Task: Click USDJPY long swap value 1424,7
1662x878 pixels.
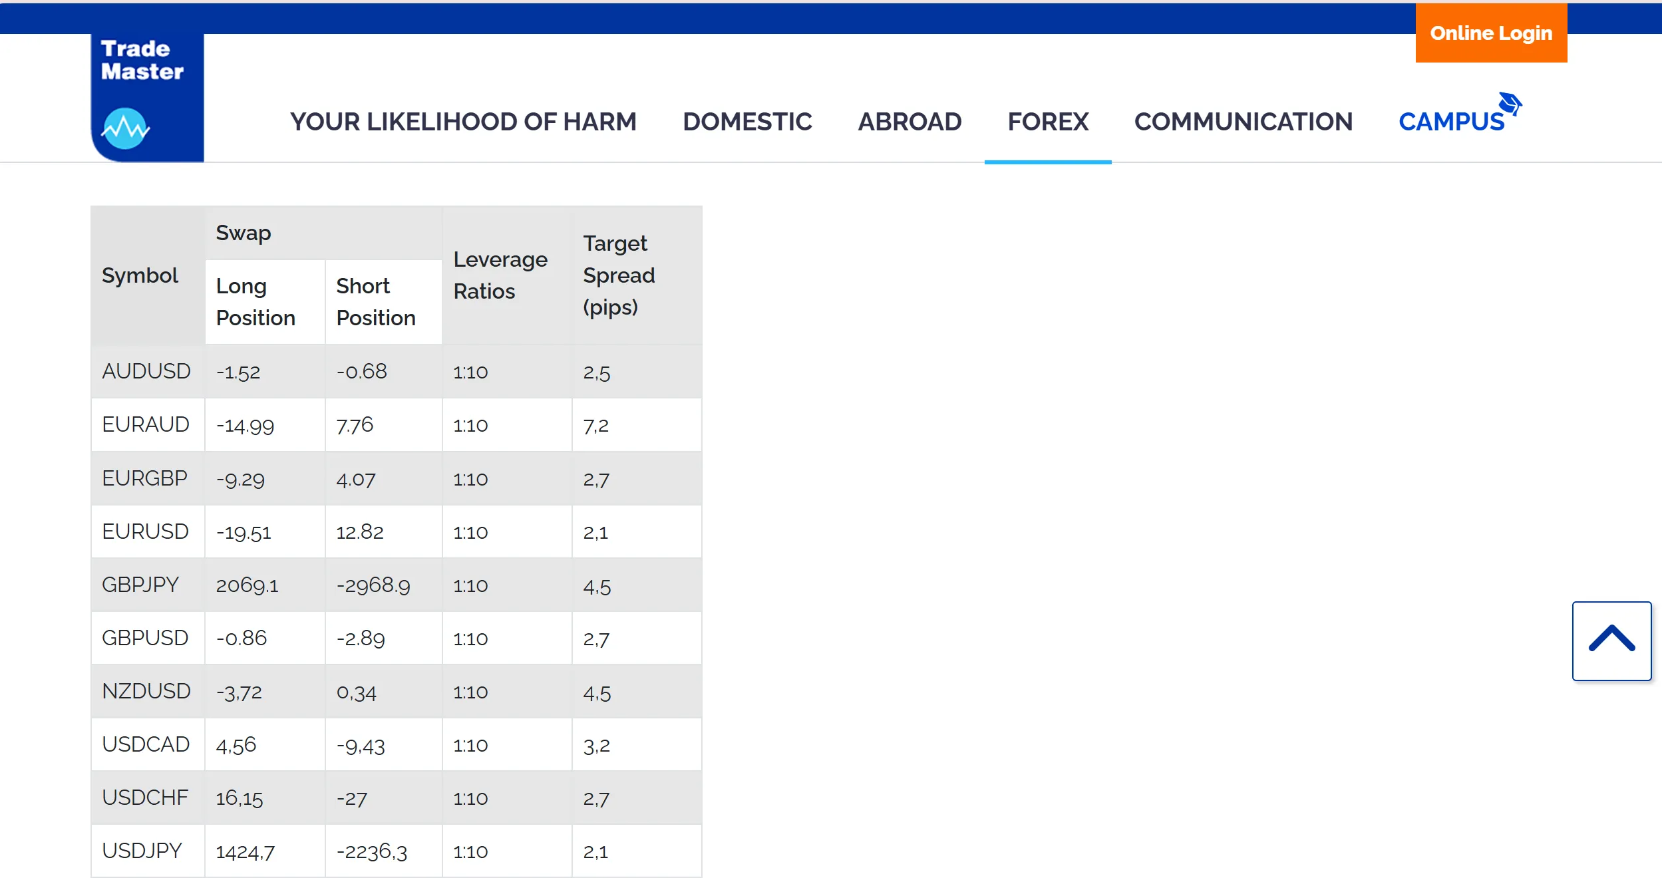Action: [x=246, y=852]
